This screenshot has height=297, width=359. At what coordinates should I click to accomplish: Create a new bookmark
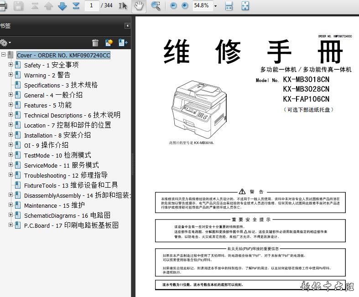[109, 43]
